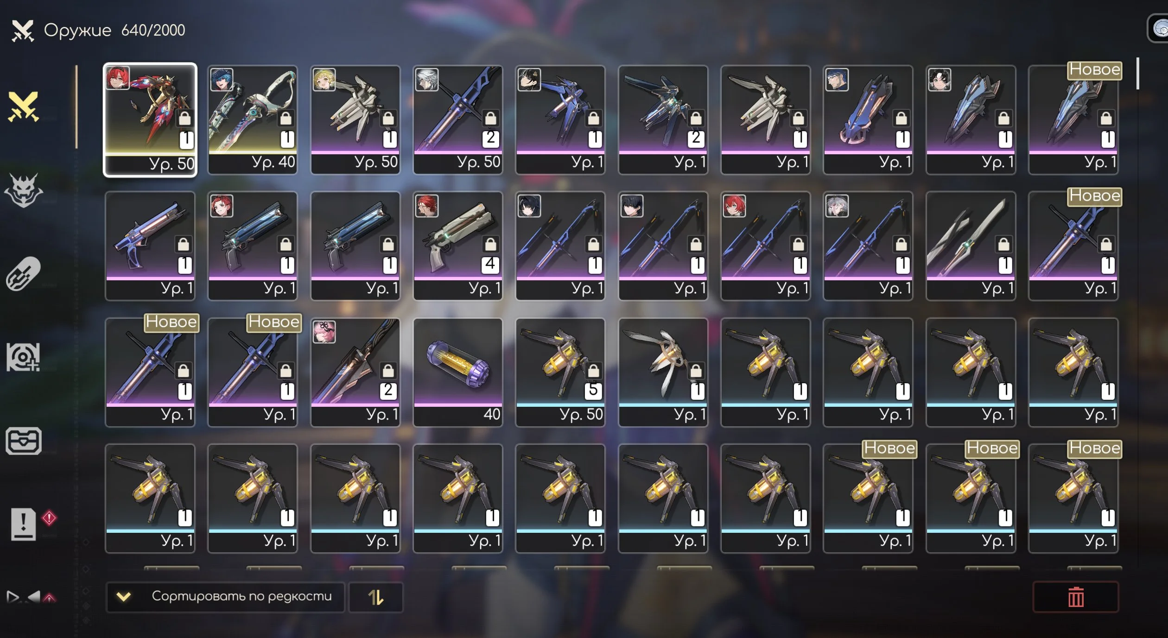Select the camera-plus materials category icon
Image resolution: width=1168 pixels, height=638 pixels.
coord(23,357)
